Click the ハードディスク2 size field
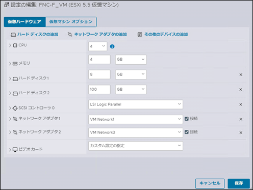 pos(99,89)
